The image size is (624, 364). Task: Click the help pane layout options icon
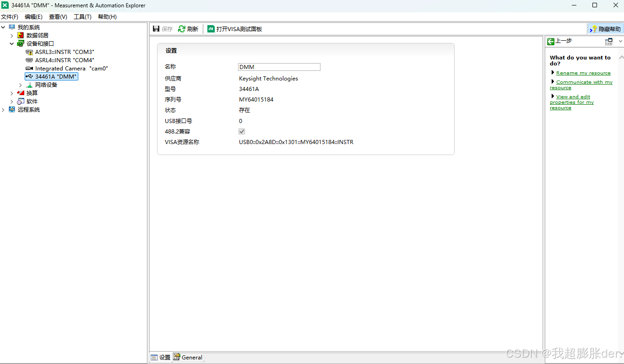coord(609,42)
